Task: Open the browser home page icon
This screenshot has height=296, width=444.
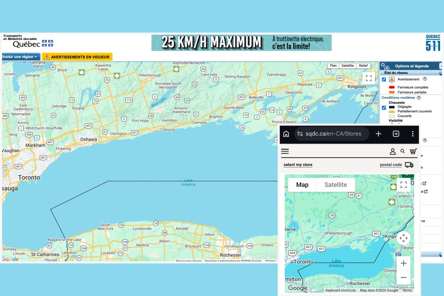Action: pos(286,134)
